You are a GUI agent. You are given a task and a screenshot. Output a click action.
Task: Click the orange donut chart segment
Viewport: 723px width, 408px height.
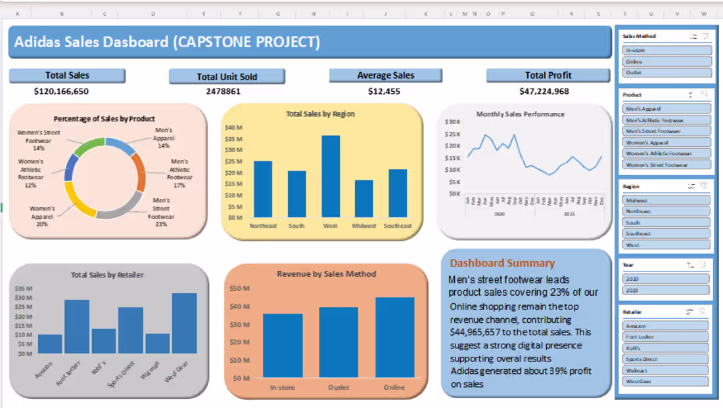(x=139, y=172)
